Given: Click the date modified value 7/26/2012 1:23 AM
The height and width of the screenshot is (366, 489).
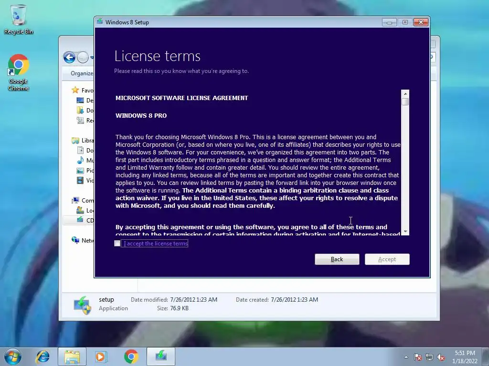Looking at the screenshot, I should tap(193, 299).
